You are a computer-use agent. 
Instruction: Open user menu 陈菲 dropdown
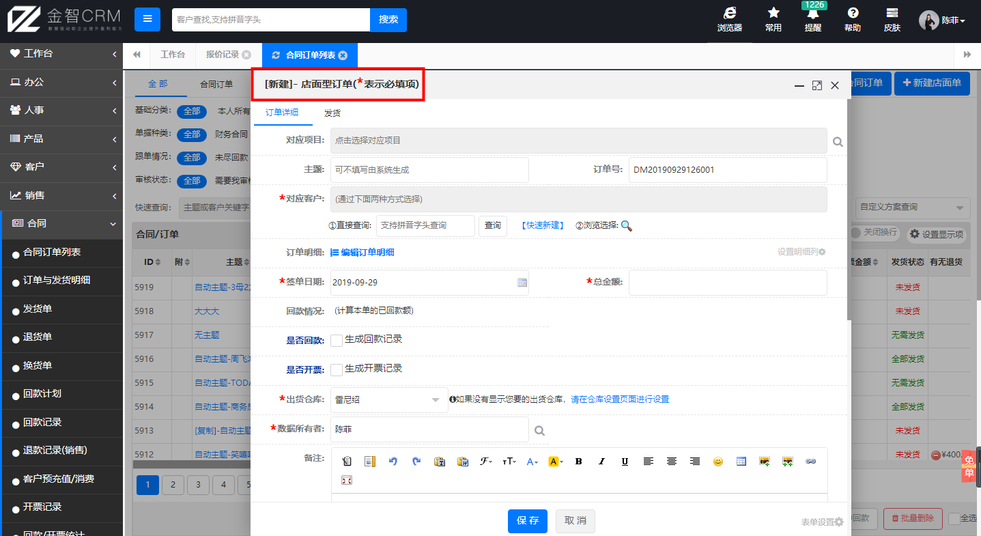tap(942, 20)
